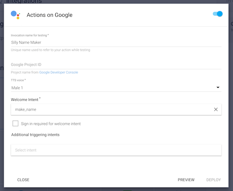Screen dimensions: 233x191
Task: Check the sign in required checkbox
Action: point(16,123)
